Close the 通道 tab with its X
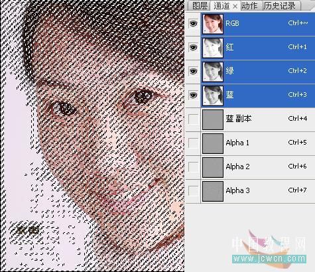The width and height of the screenshot is (315, 272). tap(235, 7)
